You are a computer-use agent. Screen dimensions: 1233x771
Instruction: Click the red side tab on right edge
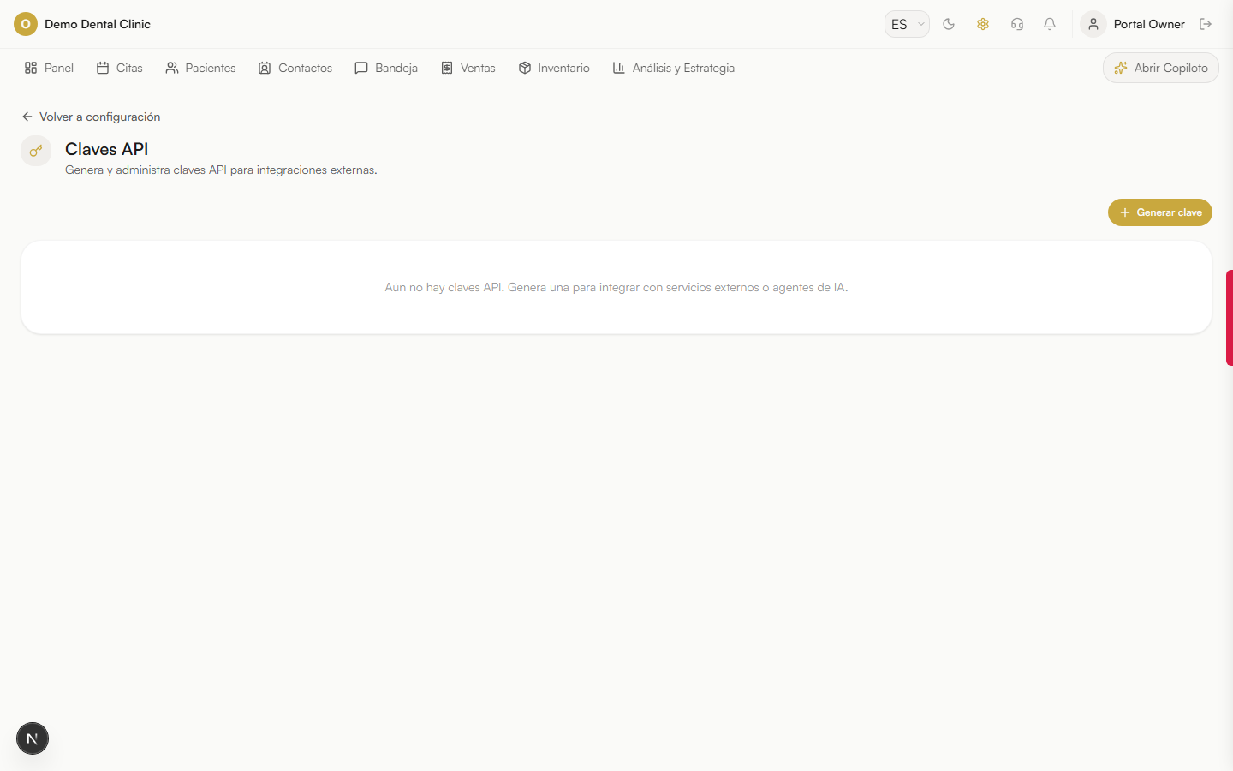tap(1230, 318)
